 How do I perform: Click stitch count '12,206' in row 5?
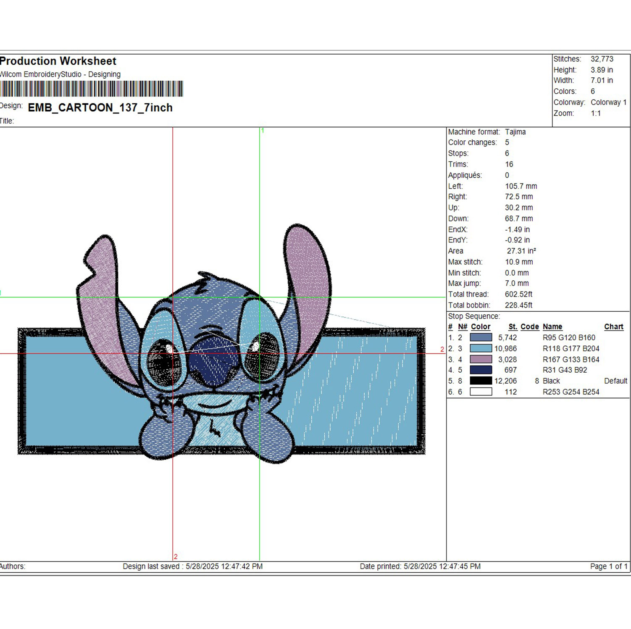point(505,381)
